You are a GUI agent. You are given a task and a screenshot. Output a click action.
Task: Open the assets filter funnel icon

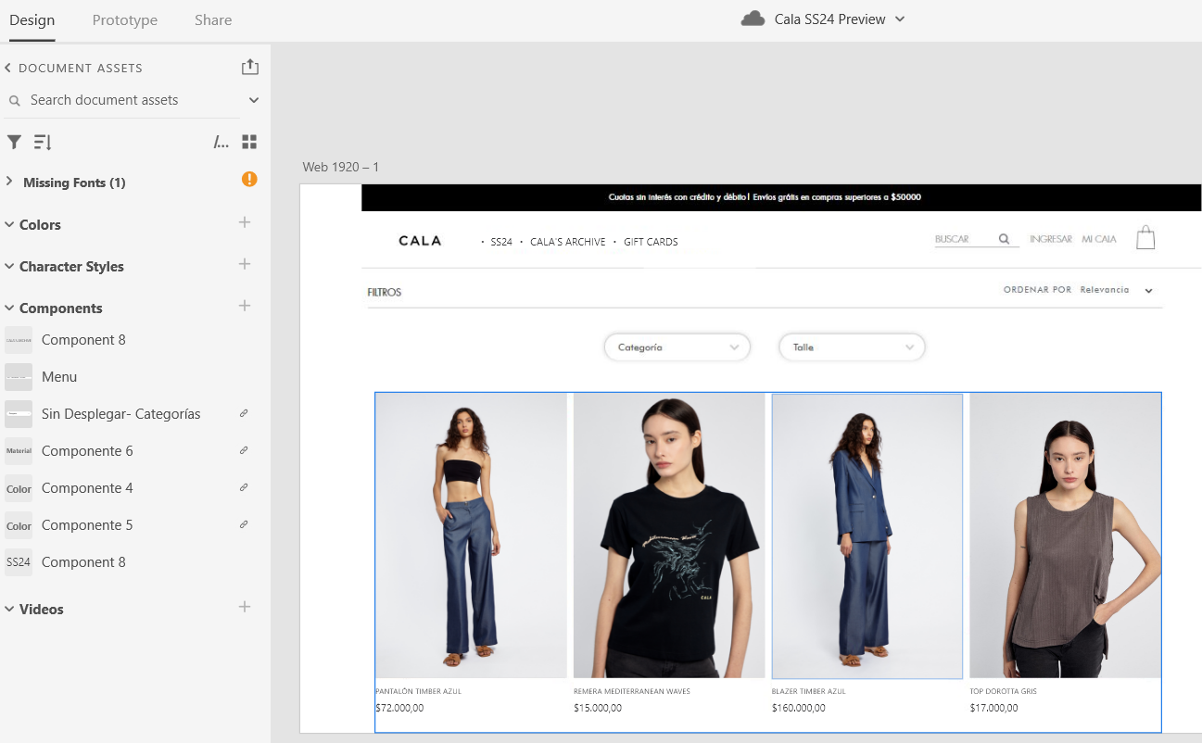pos(14,142)
